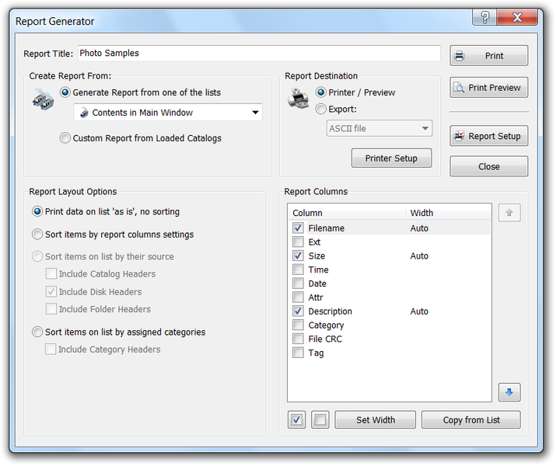The image size is (556, 466).
Task: Click the check-all columns icon button
Action: click(x=296, y=420)
